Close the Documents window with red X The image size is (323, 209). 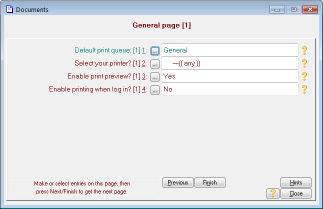(310, 9)
